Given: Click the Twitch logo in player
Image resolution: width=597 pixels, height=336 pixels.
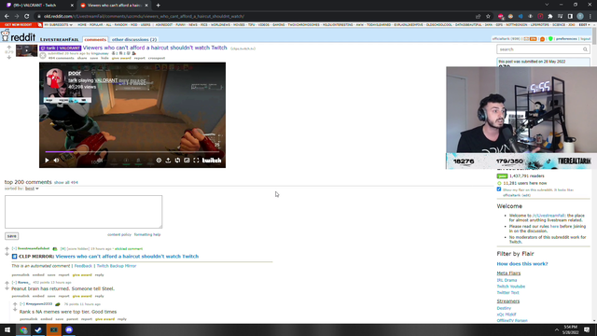Looking at the screenshot, I should (212, 161).
